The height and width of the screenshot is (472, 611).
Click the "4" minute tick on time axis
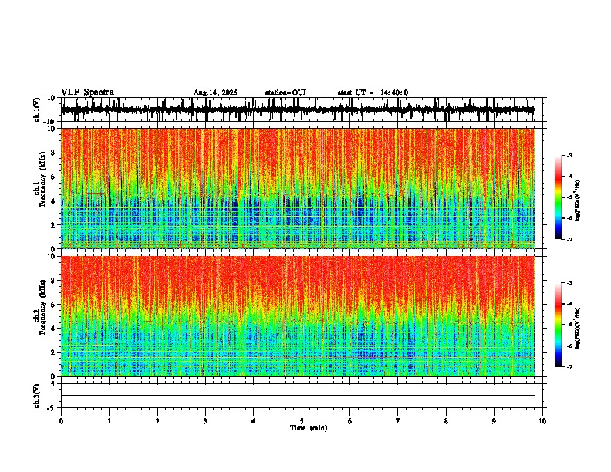pos(254,421)
